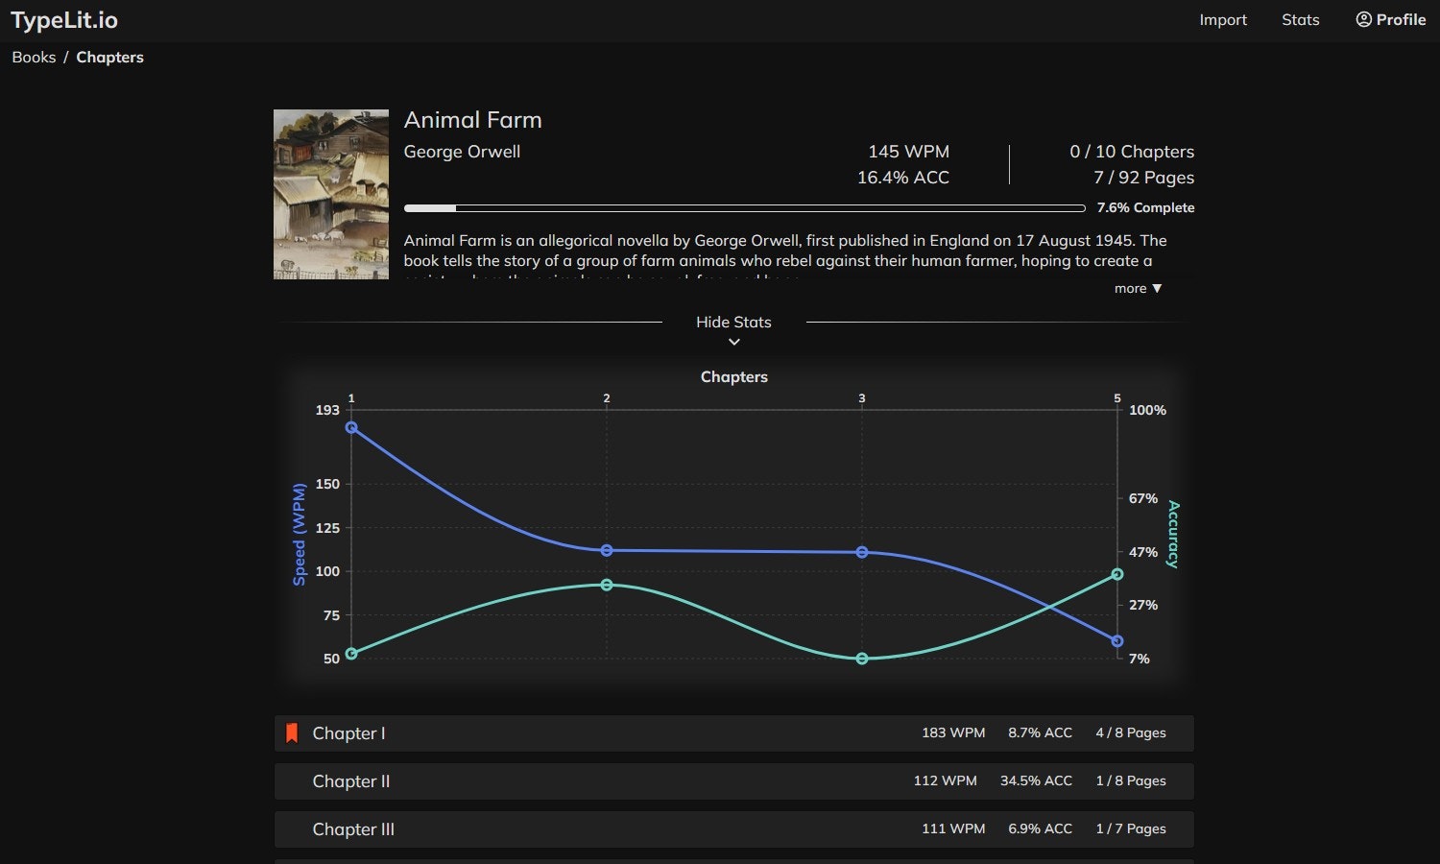Viewport: 1440px width, 864px height.
Task: Click the Animal Farm title
Action: pyautogui.click(x=473, y=120)
